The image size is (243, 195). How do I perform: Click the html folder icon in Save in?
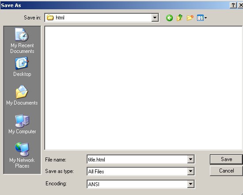tap(50, 18)
